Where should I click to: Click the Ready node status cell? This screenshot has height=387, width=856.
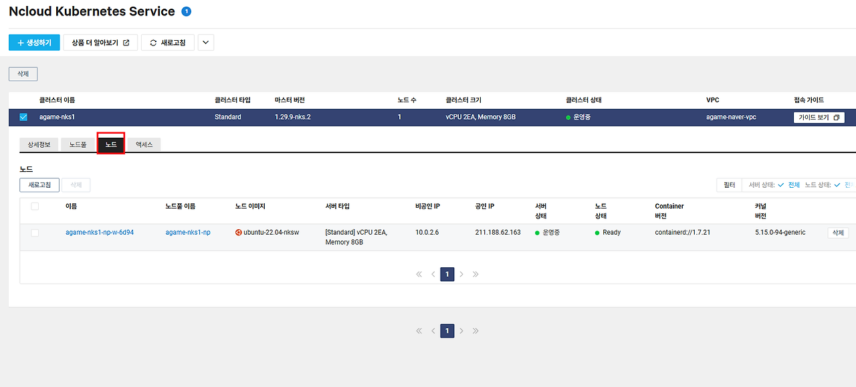[x=607, y=233]
